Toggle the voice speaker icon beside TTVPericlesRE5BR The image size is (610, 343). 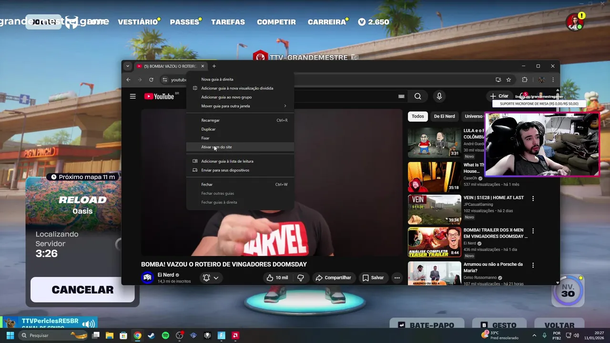click(88, 324)
